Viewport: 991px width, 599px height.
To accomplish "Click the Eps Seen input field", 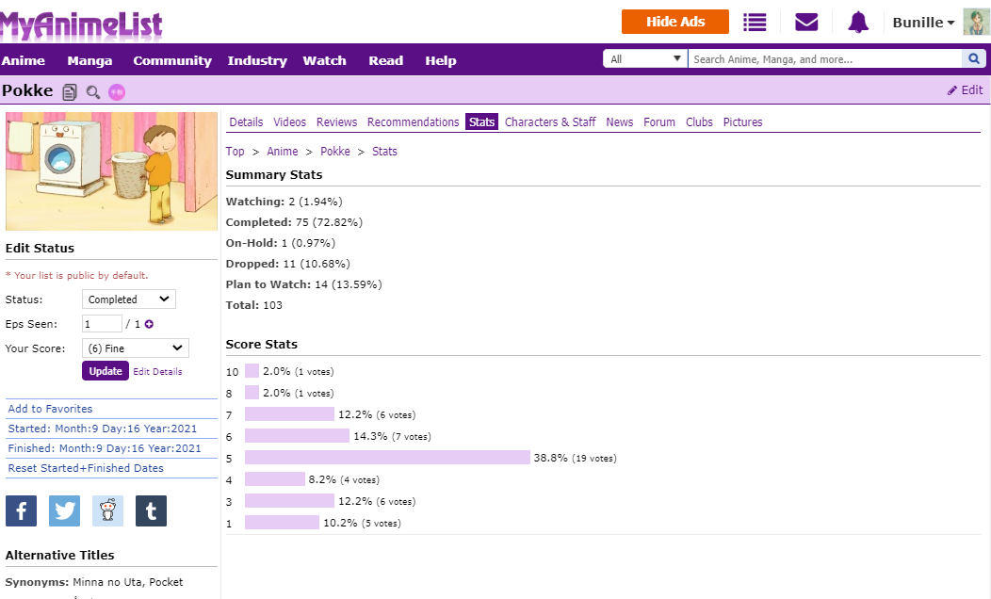I will click(102, 324).
